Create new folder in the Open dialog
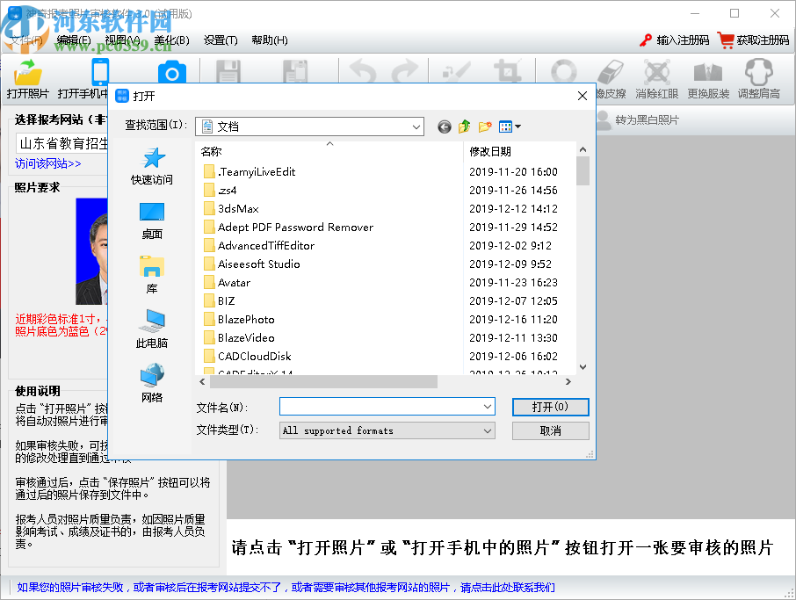This screenshot has width=796, height=600. pos(485,126)
